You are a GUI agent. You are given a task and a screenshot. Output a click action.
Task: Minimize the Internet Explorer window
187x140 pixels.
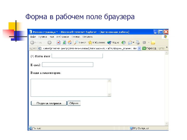tap(155, 32)
